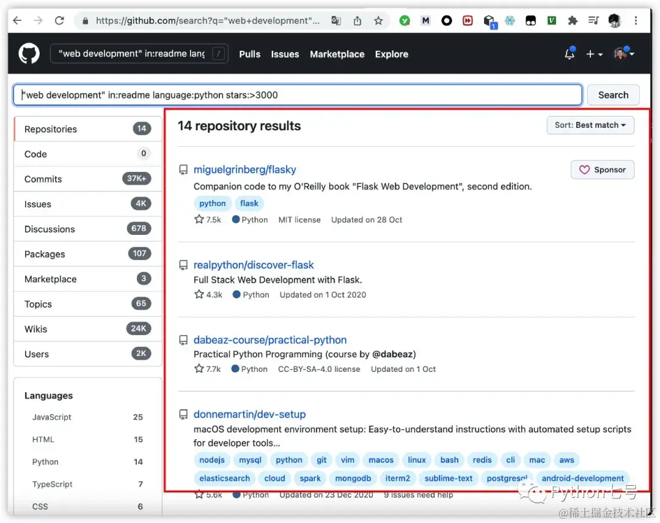
Task: Click the nodejs topic tag
Action: click(211, 460)
